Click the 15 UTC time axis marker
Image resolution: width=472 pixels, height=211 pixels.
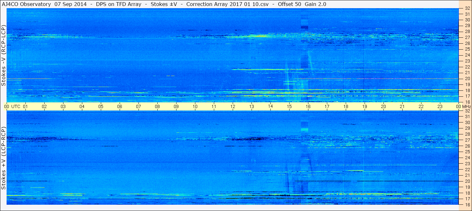[289, 106]
